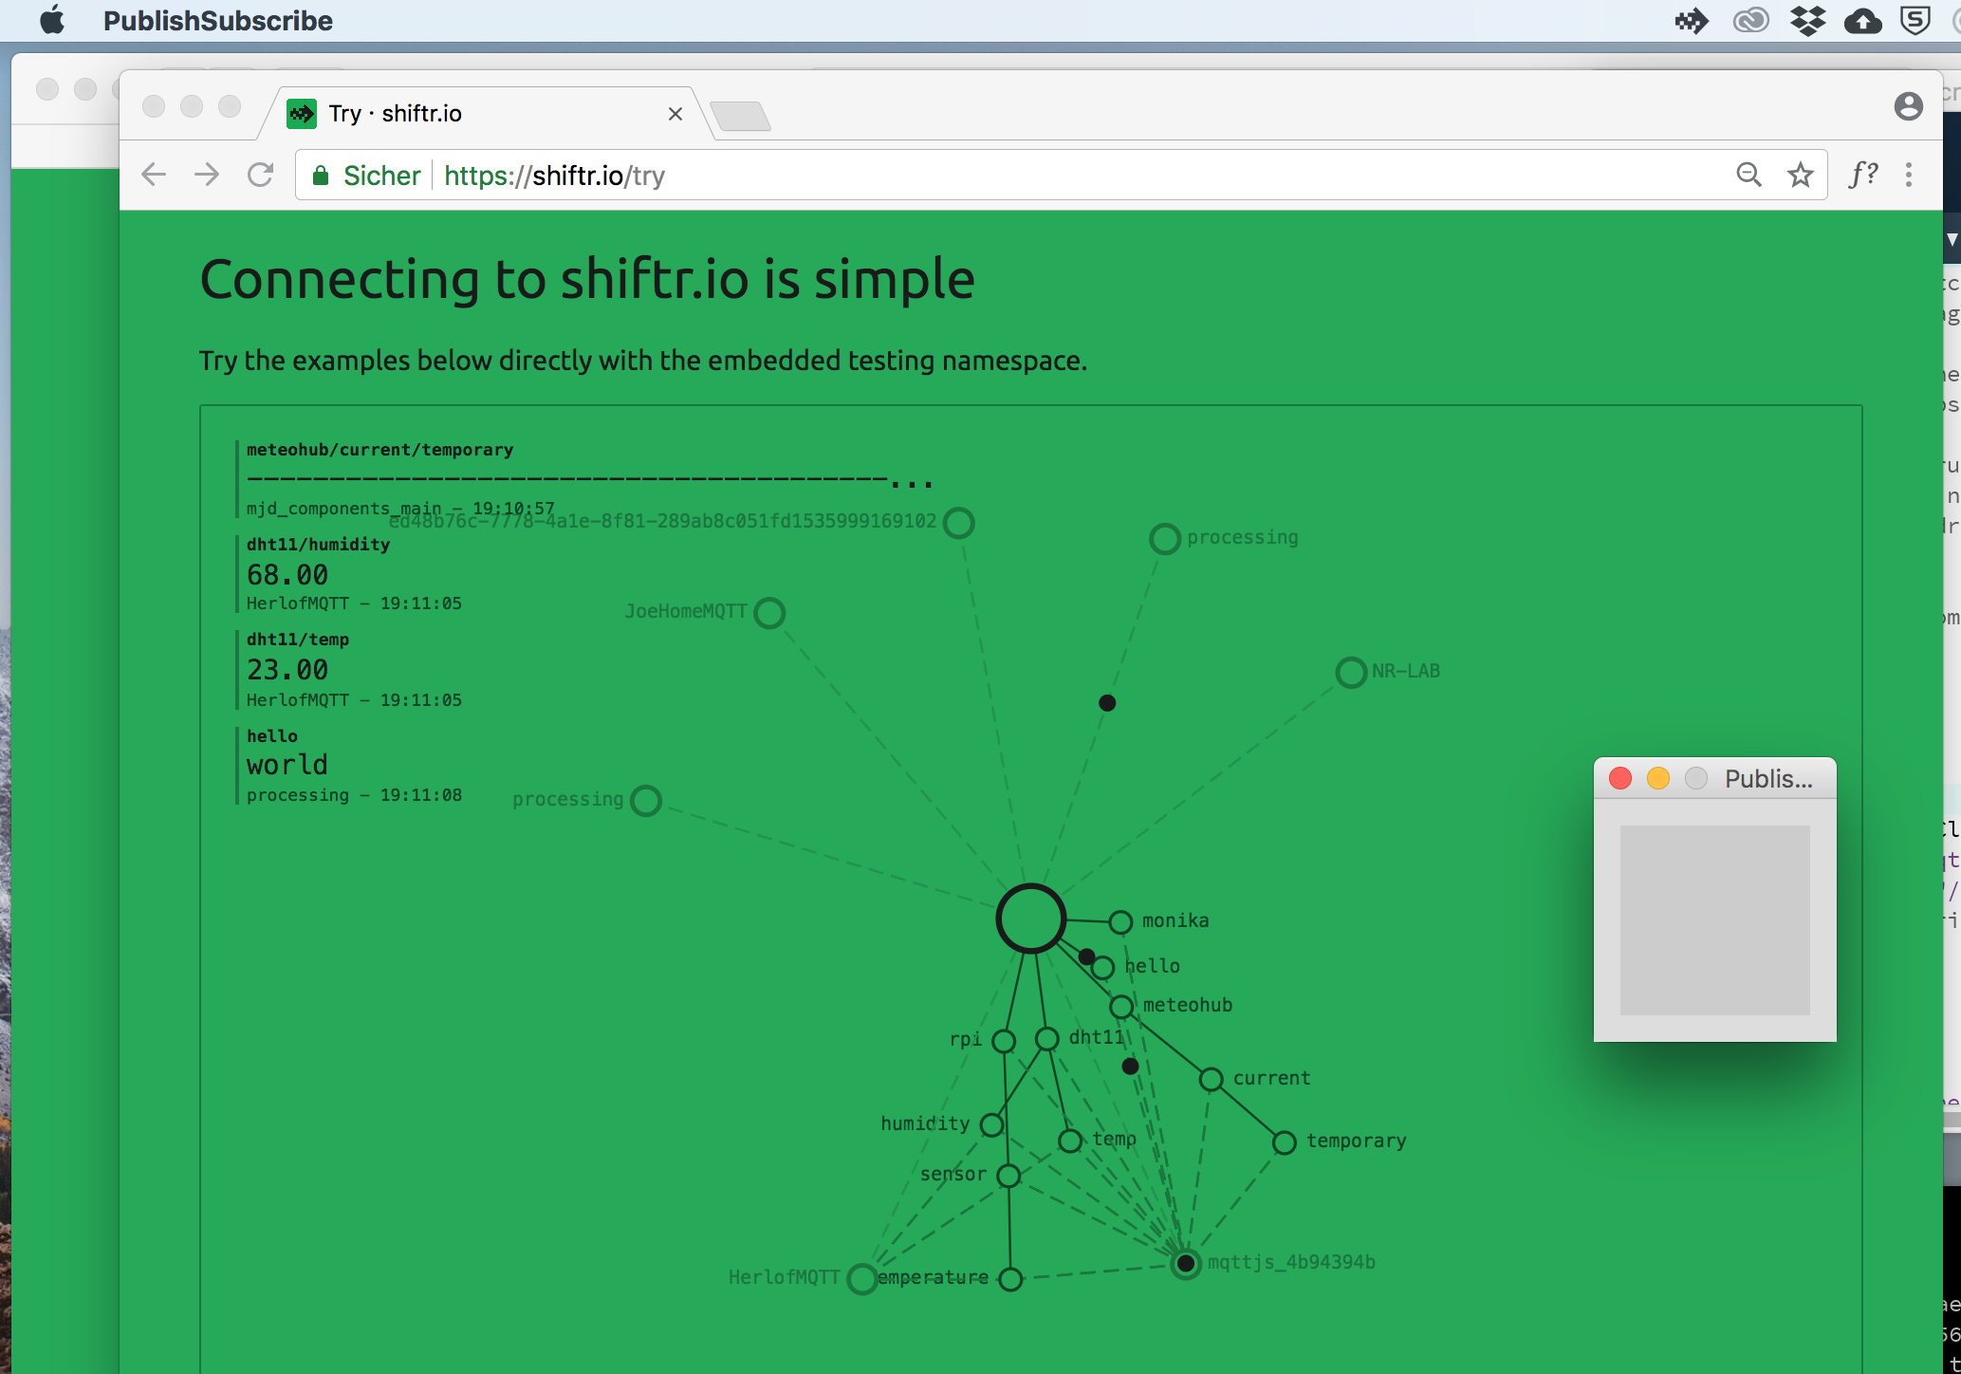Screen dimensions: 1961x1374
Task: Click the current topic node
Action: click(x=1211, y=1079)
